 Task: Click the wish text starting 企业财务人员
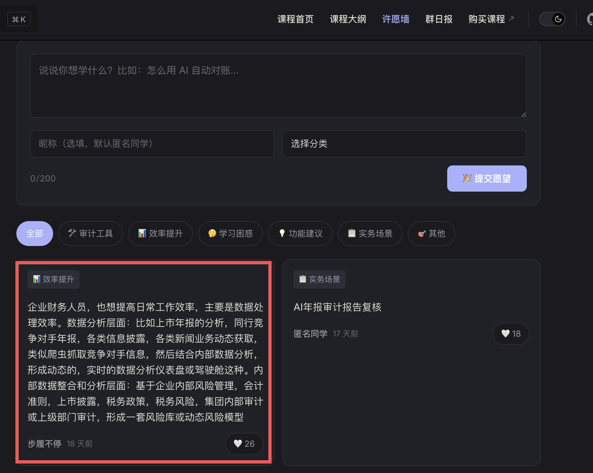[145, 362]
